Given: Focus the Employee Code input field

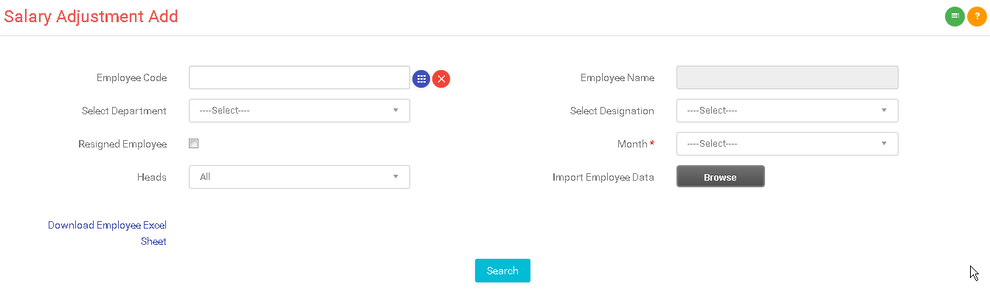Looking at the screenshot, I should [300, 77].
